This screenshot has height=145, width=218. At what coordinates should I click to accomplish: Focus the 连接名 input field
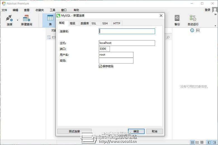[x=127, y=31]
